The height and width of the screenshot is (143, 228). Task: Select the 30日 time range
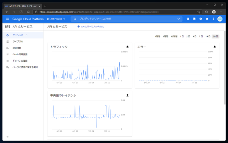pyautogui.click(x=216, y=36)
